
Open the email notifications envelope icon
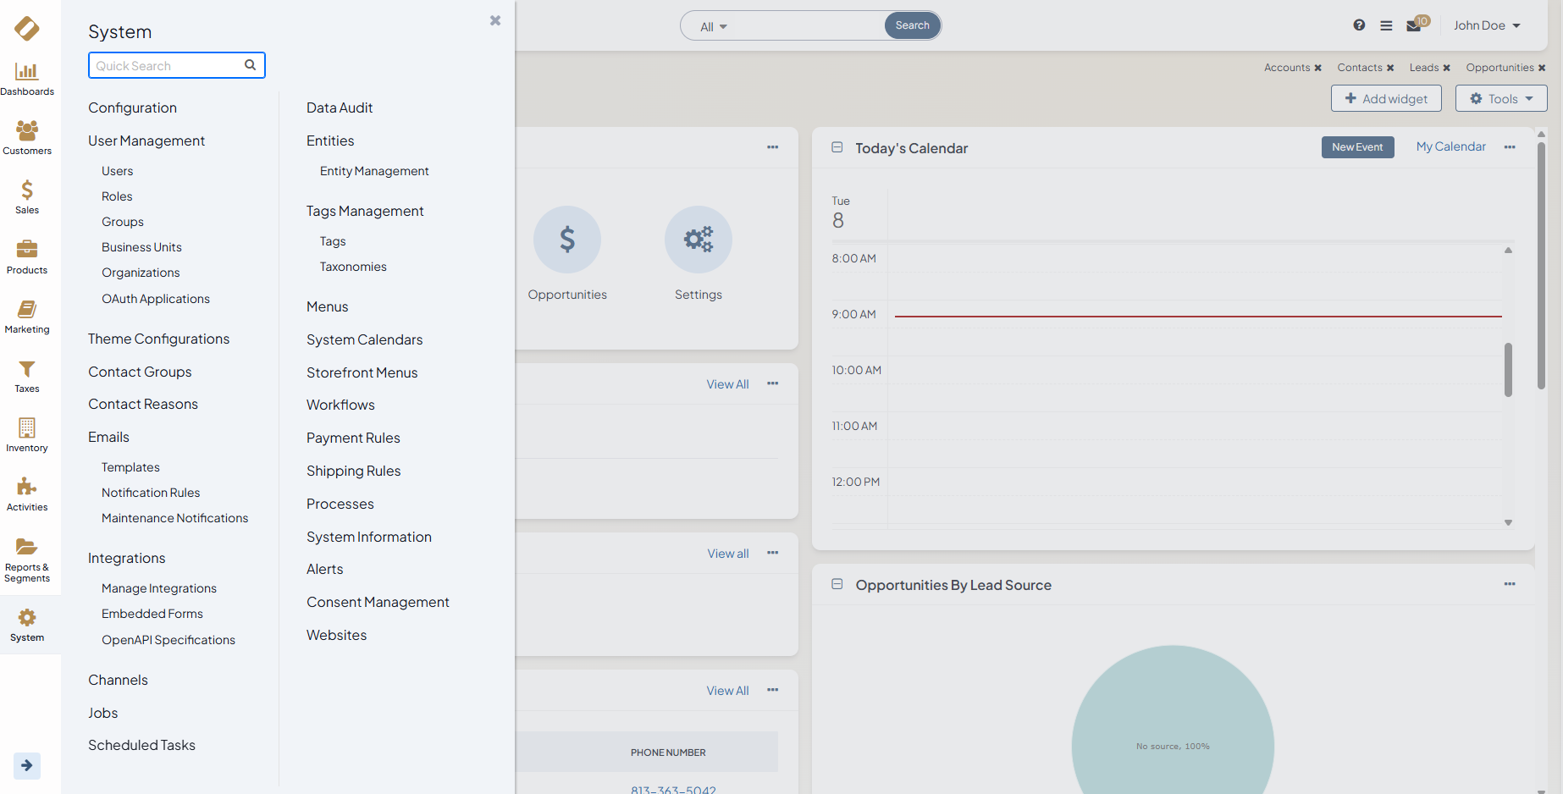[1414, 25]
